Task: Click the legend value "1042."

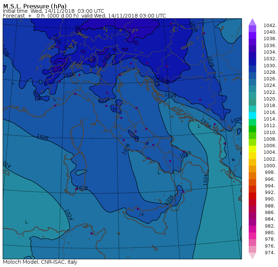Action: point(270,26)
